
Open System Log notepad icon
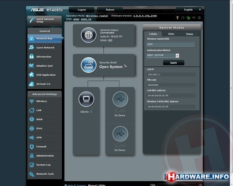[x=32, y=165]
